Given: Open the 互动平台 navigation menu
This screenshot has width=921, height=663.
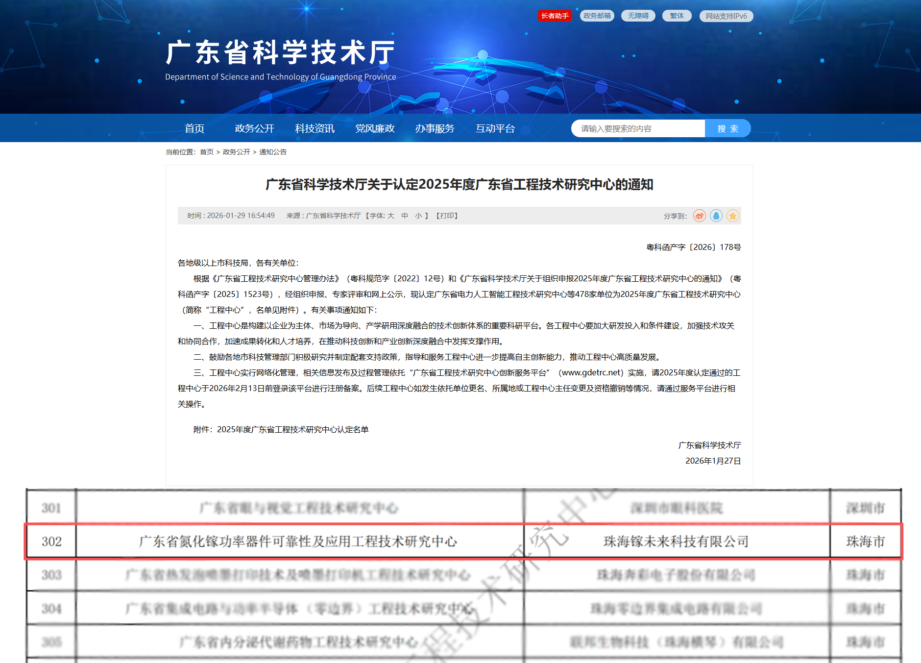Looking at the screenshot, I should click(x=495, y=128).
